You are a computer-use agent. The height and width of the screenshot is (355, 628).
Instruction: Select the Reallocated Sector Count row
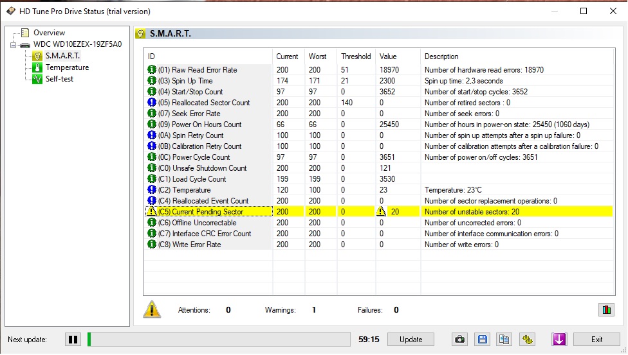point(379,103)
